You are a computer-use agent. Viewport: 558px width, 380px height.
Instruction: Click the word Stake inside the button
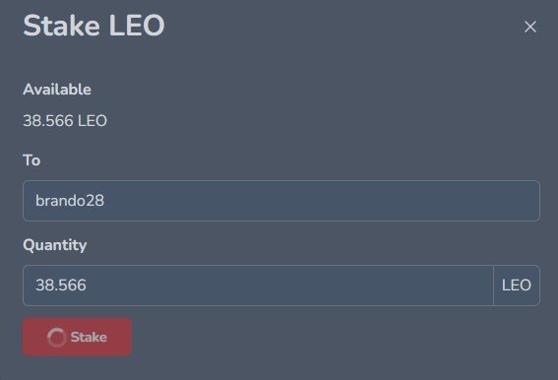click(x=89, y=337)
